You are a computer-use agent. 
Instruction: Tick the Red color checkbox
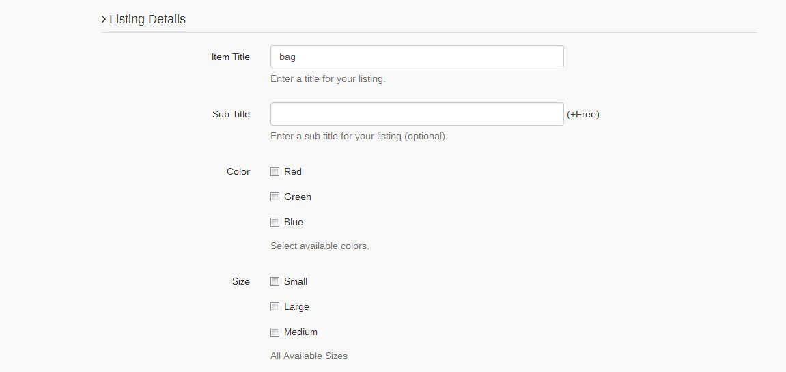coord(275,172)
